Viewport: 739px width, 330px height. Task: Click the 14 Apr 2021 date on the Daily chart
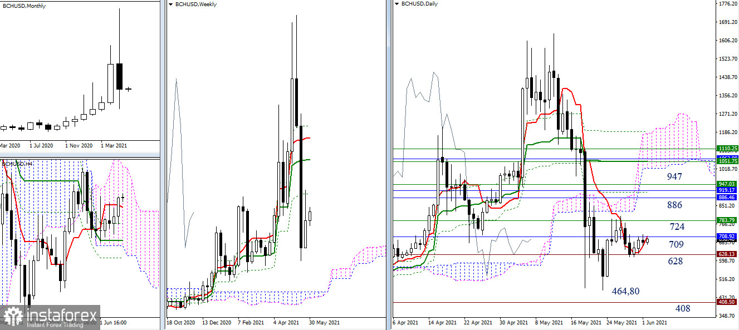(x=442, y=322)
